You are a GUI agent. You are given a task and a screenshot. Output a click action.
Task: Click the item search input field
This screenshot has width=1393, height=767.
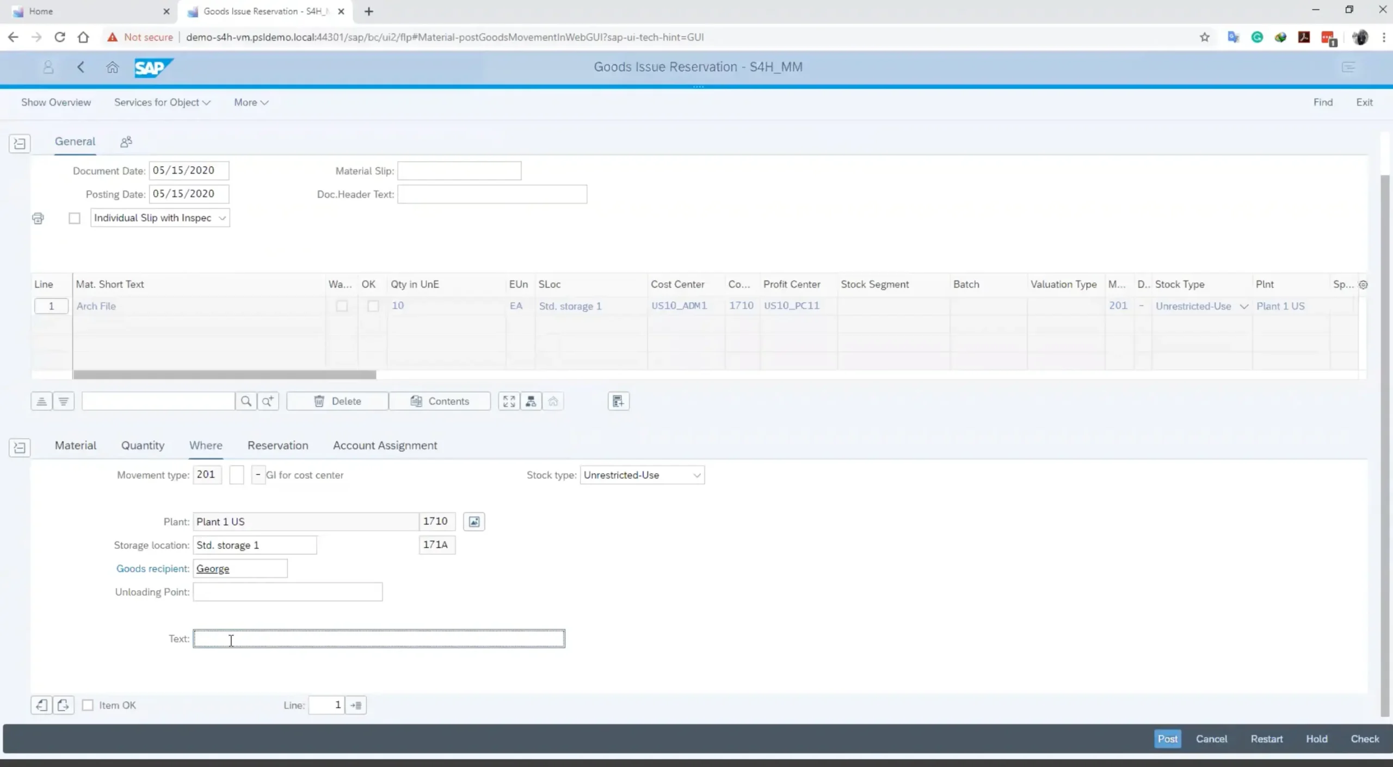(158, 402)
